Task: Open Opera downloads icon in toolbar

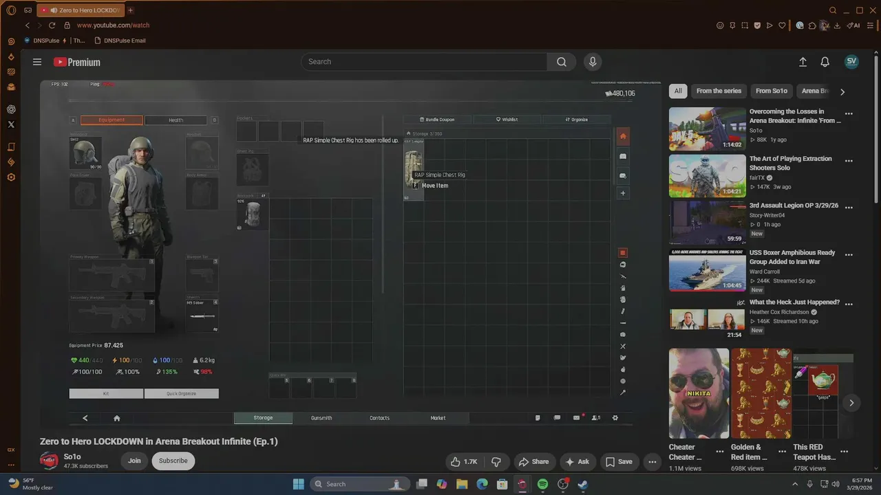Action: click(x=837, y=25)
